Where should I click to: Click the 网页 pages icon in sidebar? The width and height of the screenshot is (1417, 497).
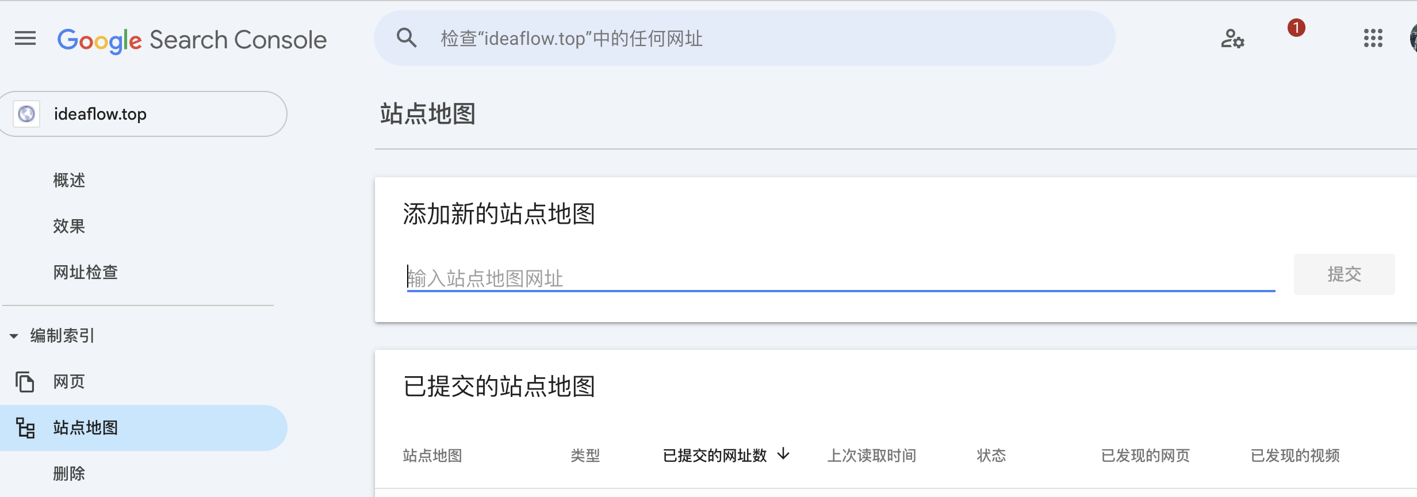point(25,382)
